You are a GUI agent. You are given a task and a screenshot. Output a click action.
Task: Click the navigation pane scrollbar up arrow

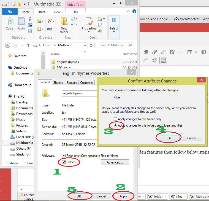coord(43,53)
